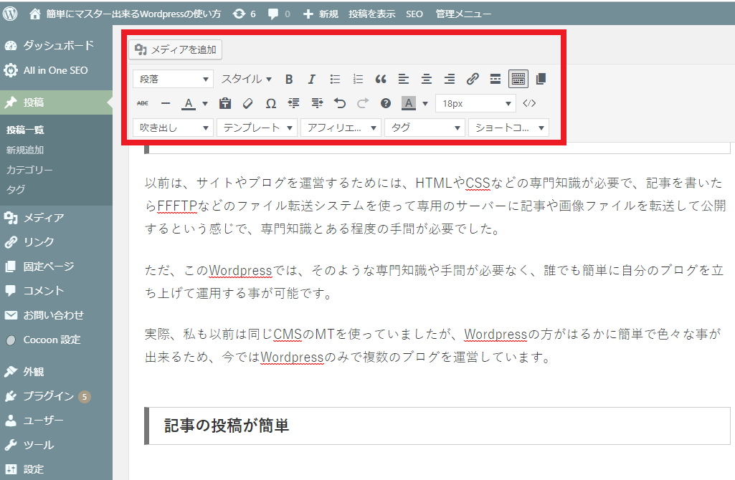Apply blockquote formatting
The image size is (735, 480).
(x=381, y=79)
